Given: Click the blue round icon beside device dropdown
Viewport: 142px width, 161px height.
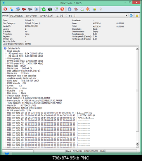Looking at the screenshot, I should [131, 15].
